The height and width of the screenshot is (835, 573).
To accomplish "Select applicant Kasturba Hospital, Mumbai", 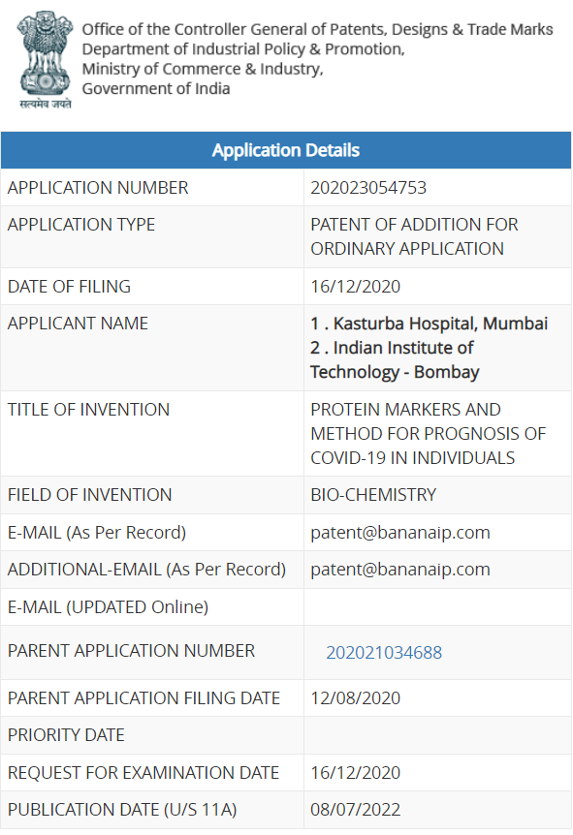I will (x=430, y=324).
